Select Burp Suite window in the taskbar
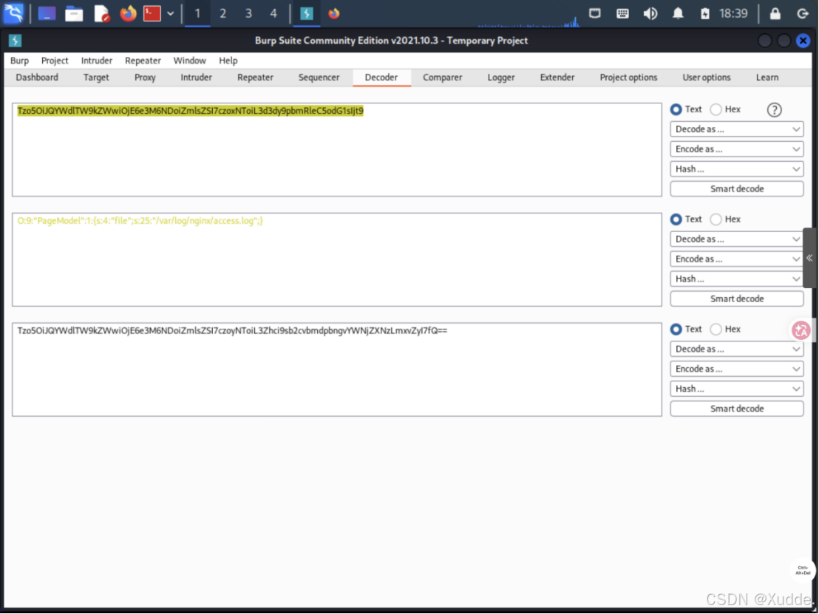Image resolution: width=819 pixels, height=614 pixels. point(307,13)
